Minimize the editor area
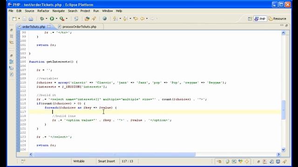 click(282, 26)
